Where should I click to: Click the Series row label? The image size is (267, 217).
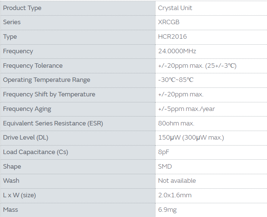click(x=12, y=22)
